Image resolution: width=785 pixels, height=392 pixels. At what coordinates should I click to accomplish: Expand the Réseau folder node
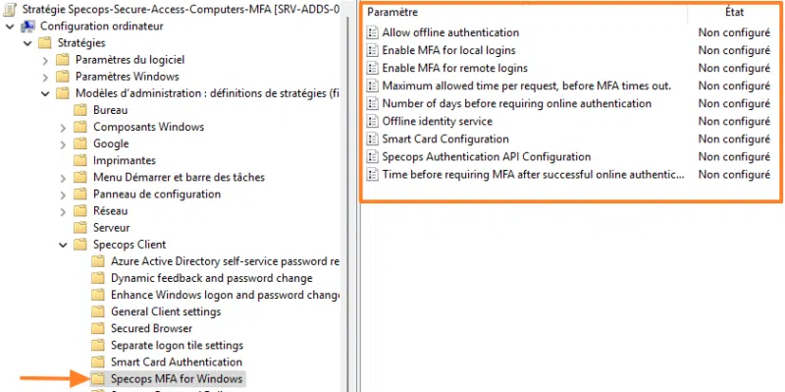pyautogui.click(x=63, y=211)
